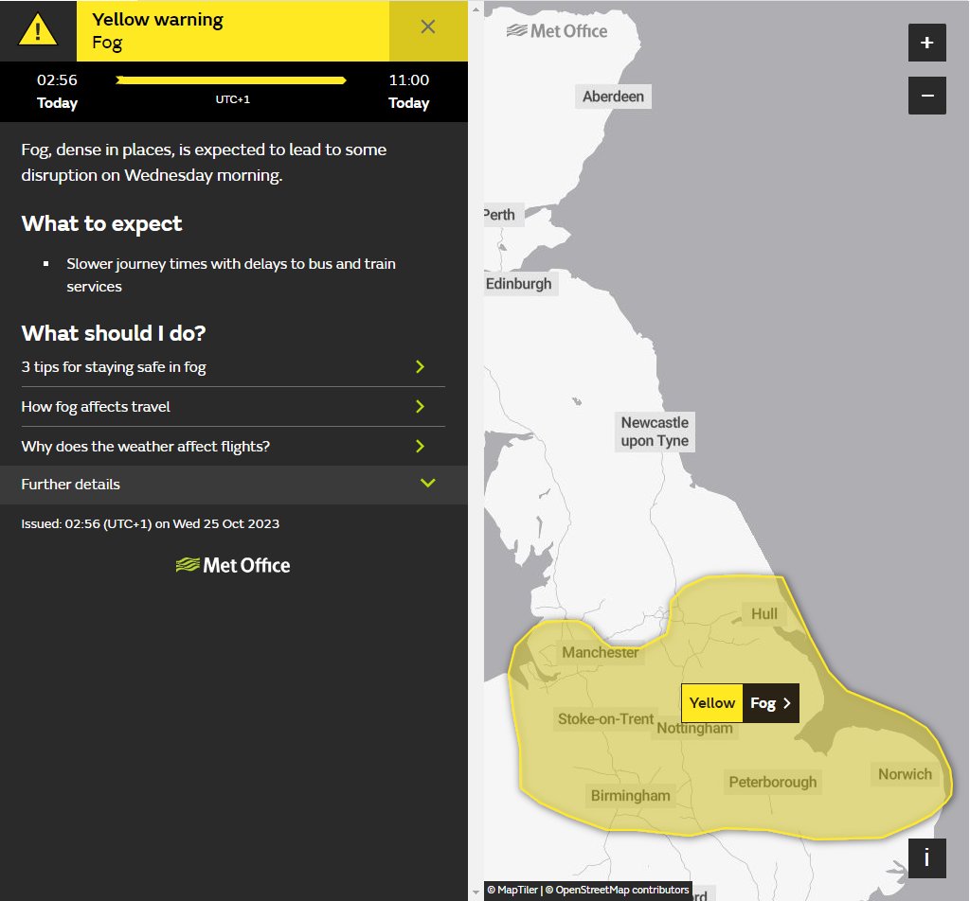The height and width of the screenshot is (901, 970).
Task: Open Why does the weather affect flights
Action: [x=233, y=446]
